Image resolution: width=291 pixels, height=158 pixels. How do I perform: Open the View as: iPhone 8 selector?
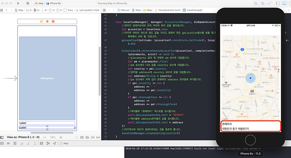tap(23, 137)
